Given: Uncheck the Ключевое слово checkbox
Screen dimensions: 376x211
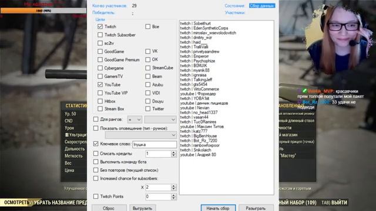Looking at the screenshot, I should coord(96,144).
